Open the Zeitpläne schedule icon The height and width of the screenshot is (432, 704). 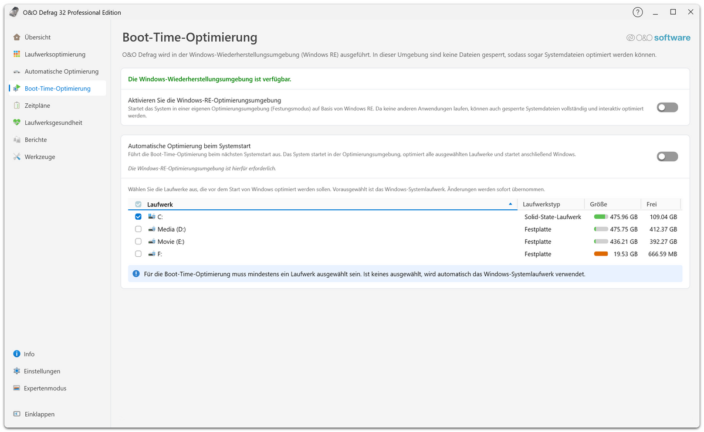pyautogui.click(x=17, y=106)
